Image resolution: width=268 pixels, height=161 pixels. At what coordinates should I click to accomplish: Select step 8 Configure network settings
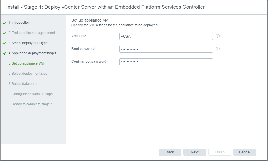click(31, 94)
